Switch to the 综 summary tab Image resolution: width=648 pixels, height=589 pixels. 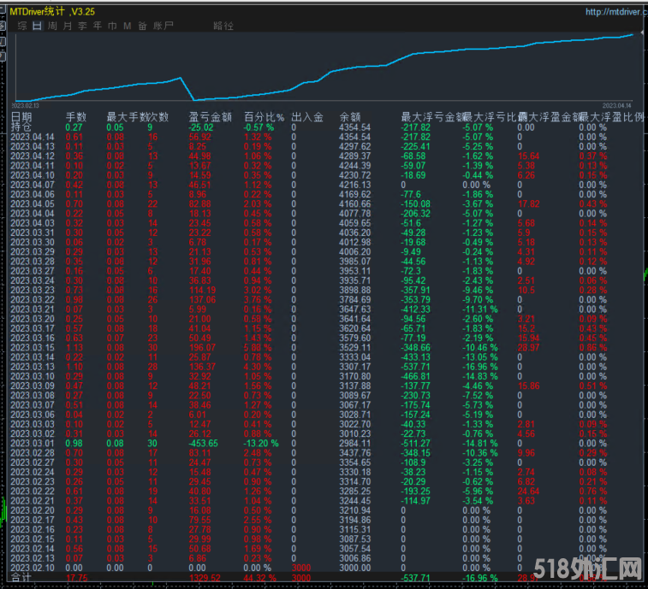22,26
